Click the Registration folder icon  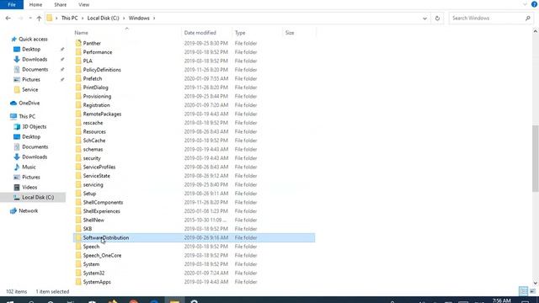[78, 105]
